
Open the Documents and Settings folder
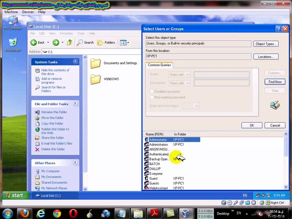114,63
